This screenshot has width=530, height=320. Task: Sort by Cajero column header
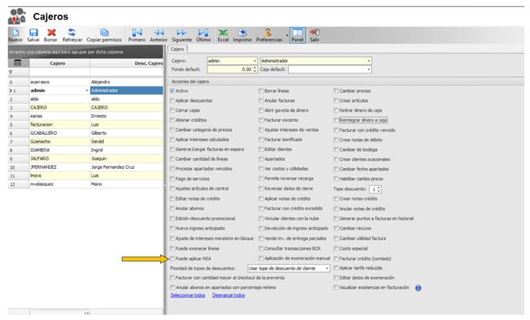[x=59, y=63]
